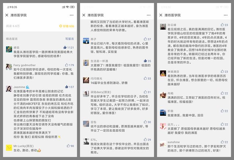Viewport: 234px width, 160px height.
Task: Tap thumbs-up on sunshine's comment
Action: coord(223,142)
